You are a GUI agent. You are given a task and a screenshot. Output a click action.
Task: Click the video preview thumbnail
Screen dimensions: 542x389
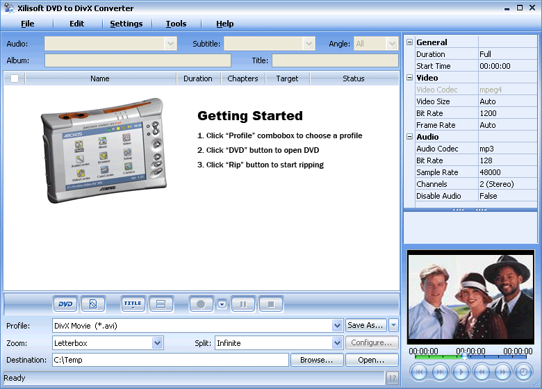tap(470, 297)
